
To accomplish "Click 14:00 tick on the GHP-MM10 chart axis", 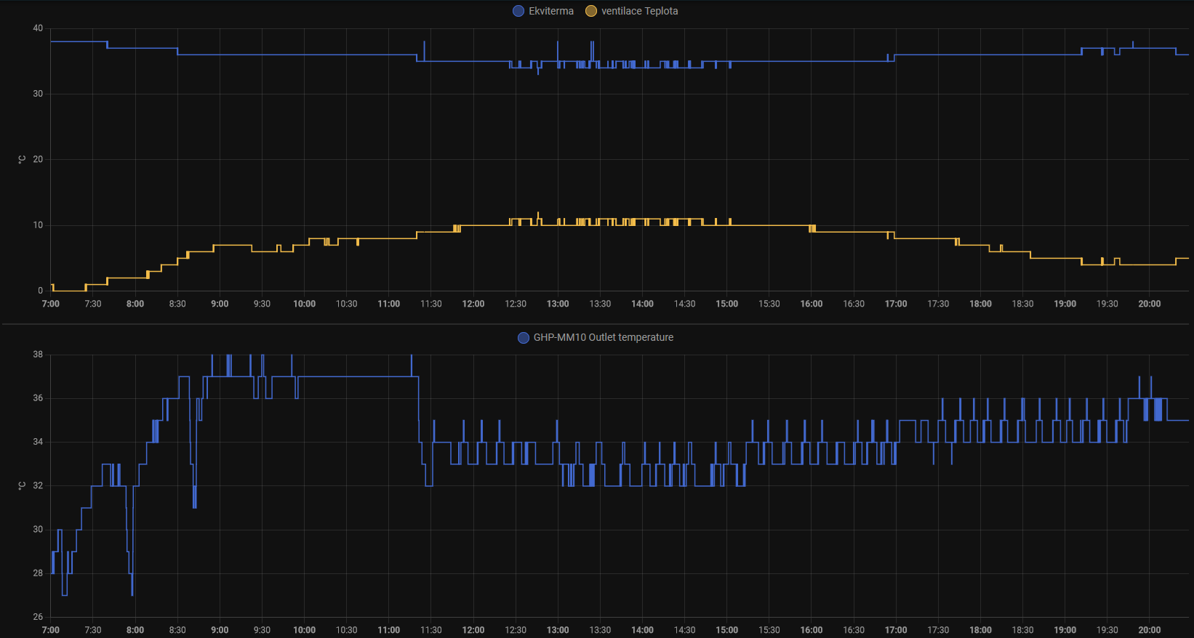I will pos(642,630).
